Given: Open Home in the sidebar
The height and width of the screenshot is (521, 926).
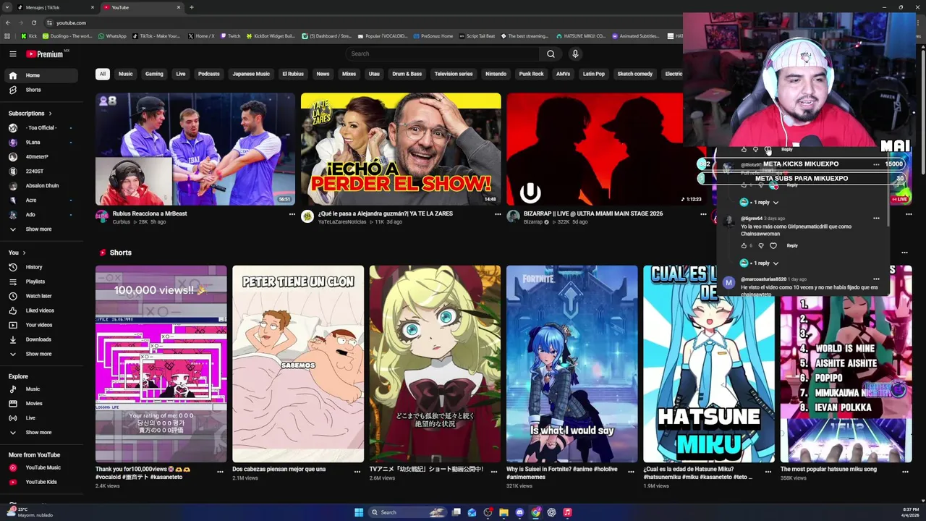Looking at the screenshot, I should [41, 75].
